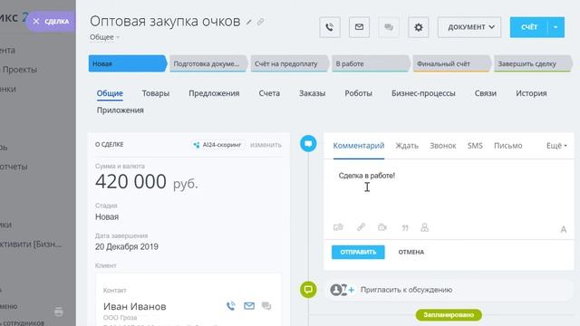580x326 pixels.
Task: Click the stage value Новая in О сделке
Action: [x=107, y=217]
